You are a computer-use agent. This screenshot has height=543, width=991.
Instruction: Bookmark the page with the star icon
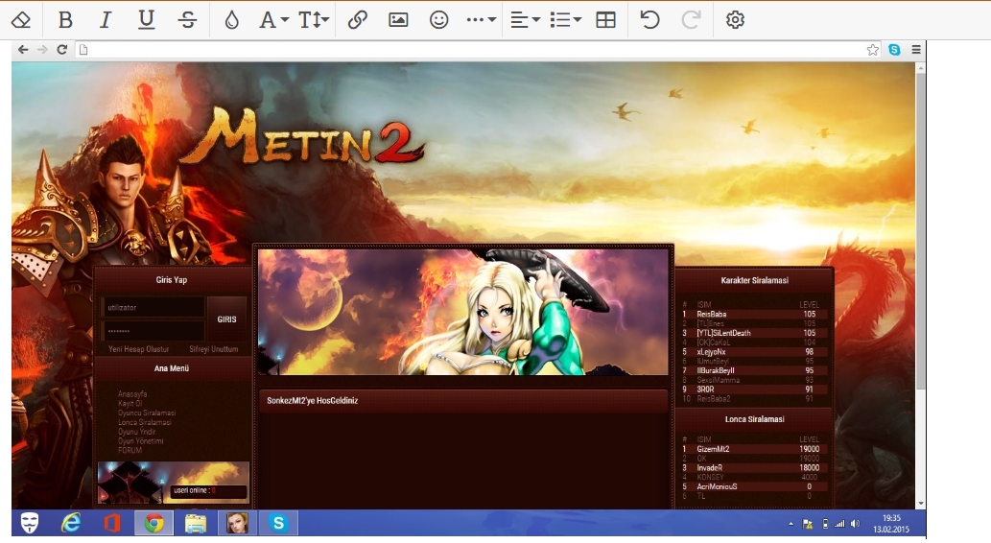tap(873, 49)
